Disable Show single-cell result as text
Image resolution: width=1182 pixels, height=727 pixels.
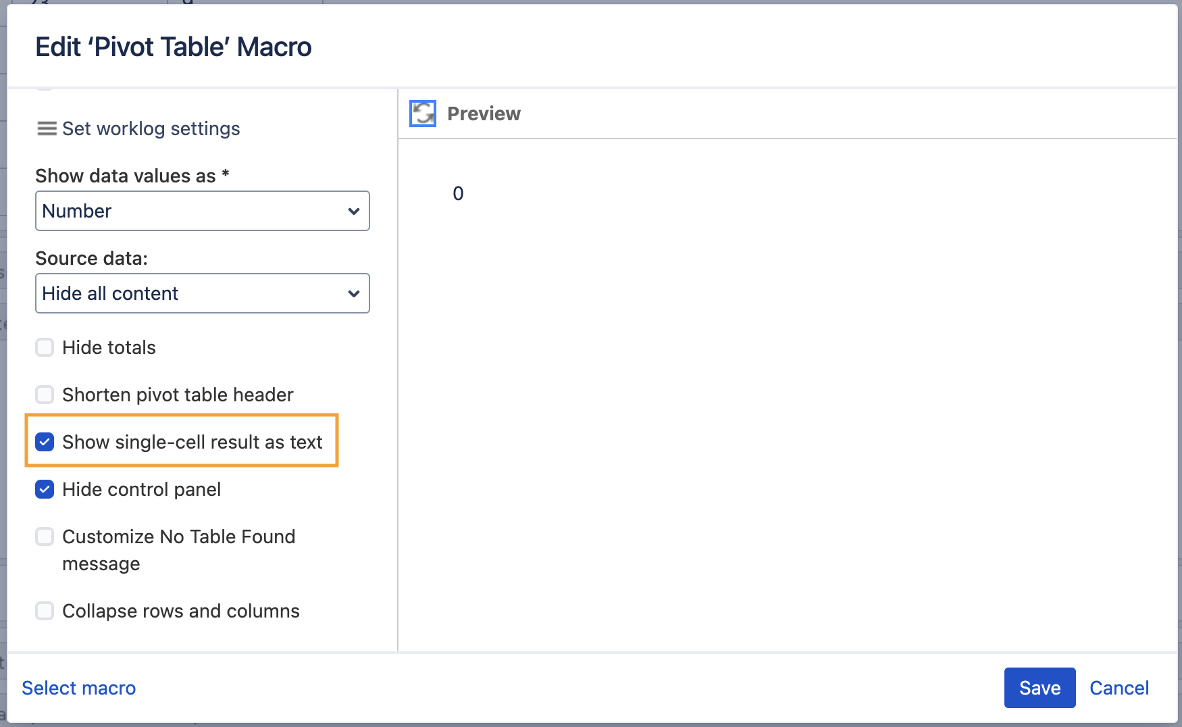44,442
